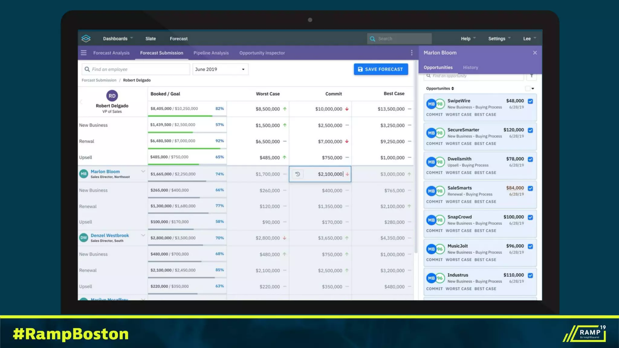Click the Find an employee field
Image resolution: width=619 pixels, height=348 pixels.
pyautogui.click(x=136, y=69)
